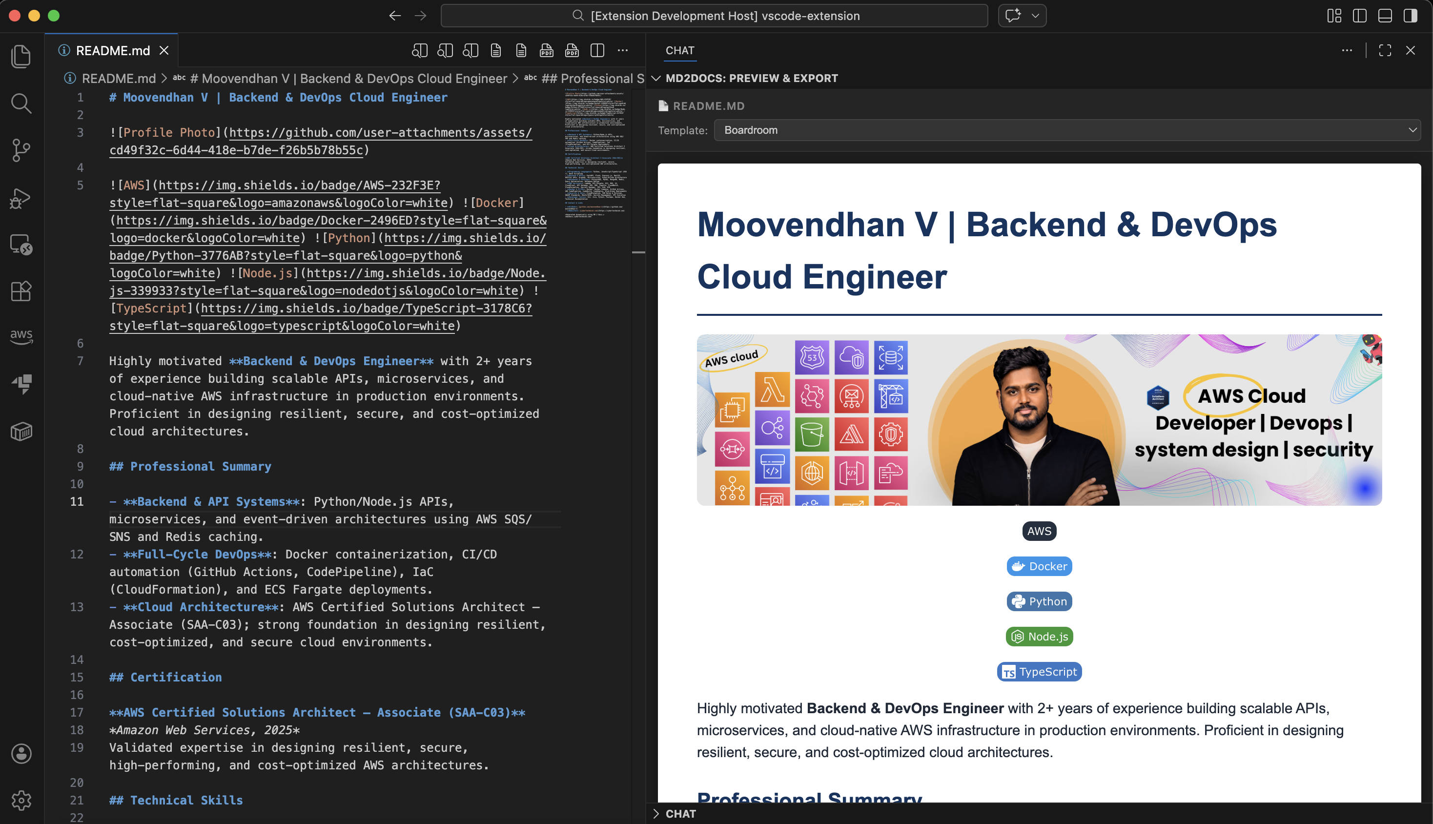Open the Manage gear menu
The image size is (1433, 824).
pos(21,800)
